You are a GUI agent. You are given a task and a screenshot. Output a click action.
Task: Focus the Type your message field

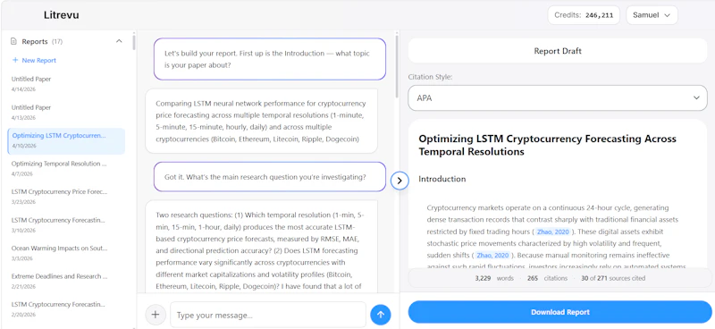point(268,315)
